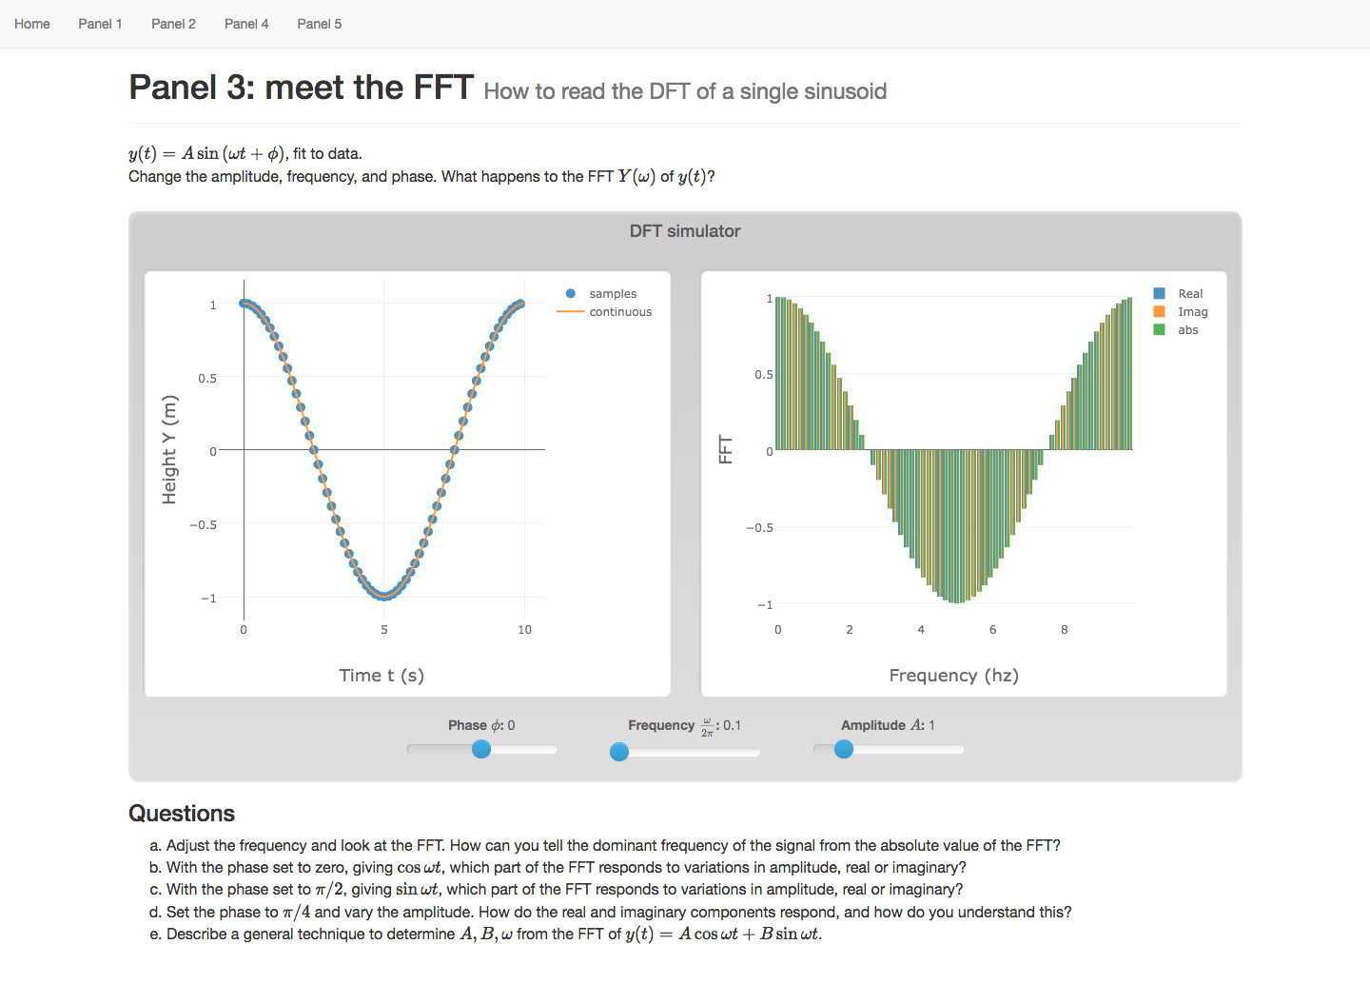Viewport: 1370px width, 984px height.
Task: Toggle the samples legend marker icon
Action: click(x=571, y=294)
